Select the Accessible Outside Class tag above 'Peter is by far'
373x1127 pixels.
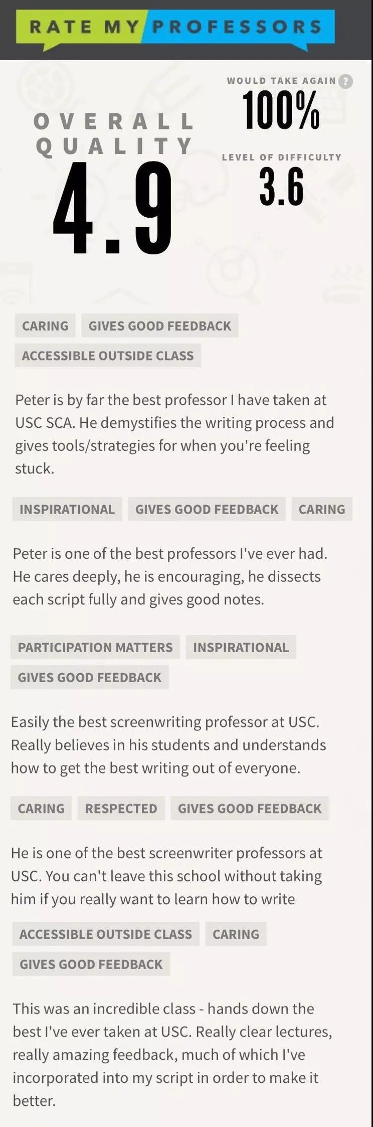[107, 355]
